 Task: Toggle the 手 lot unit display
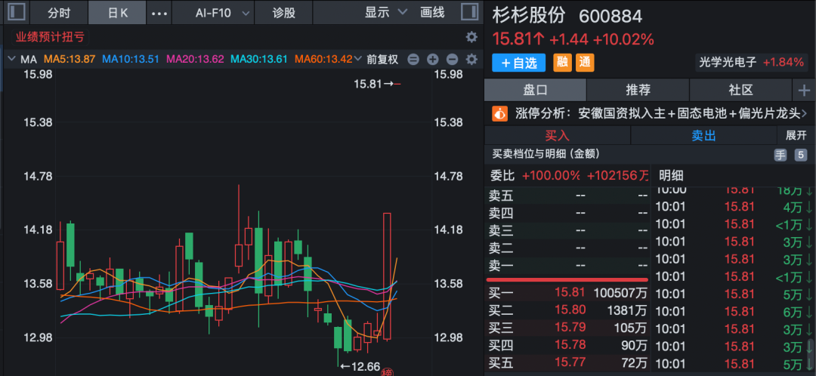click(x=780, y=155)
